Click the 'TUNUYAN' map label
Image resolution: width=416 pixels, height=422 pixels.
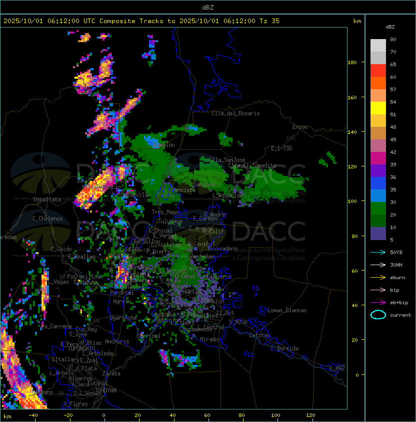click(x=106, y=390)
